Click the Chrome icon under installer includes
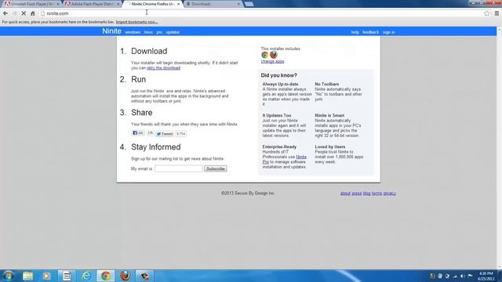Viewport: 502px width, 282px height. 264,55
